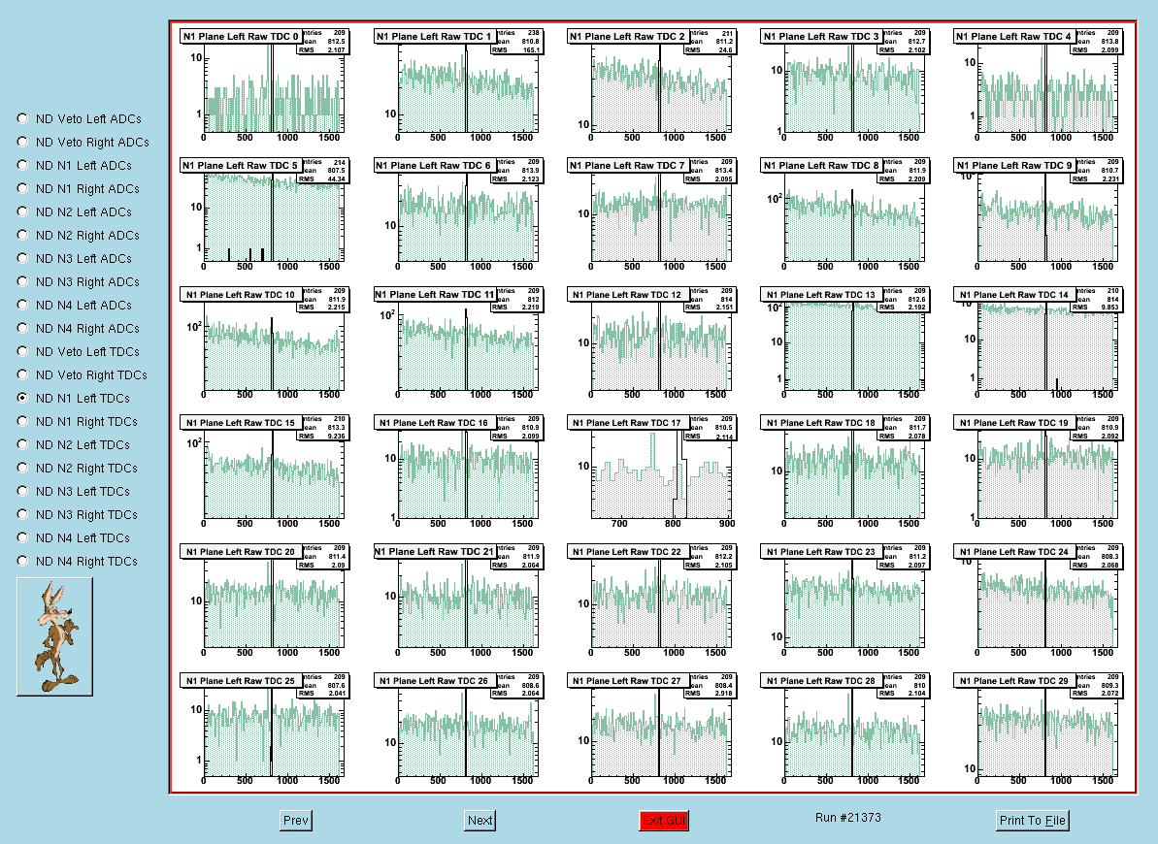Select ND Veto Right ADCs option

pyautogui.click(x=22, y=142)
